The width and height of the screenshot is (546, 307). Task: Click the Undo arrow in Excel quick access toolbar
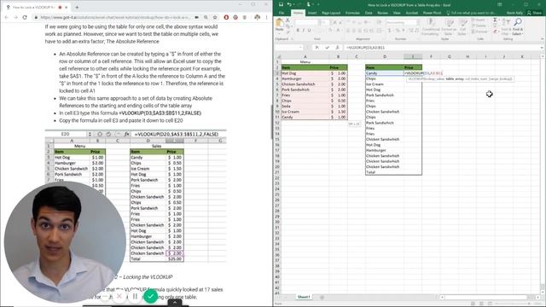(289, 4)
